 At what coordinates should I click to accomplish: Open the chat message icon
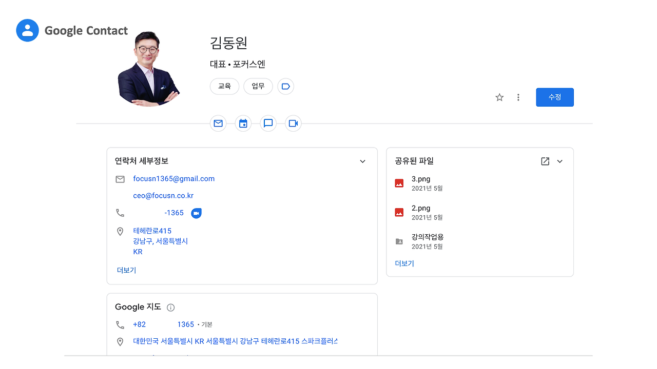coord(268,123)
